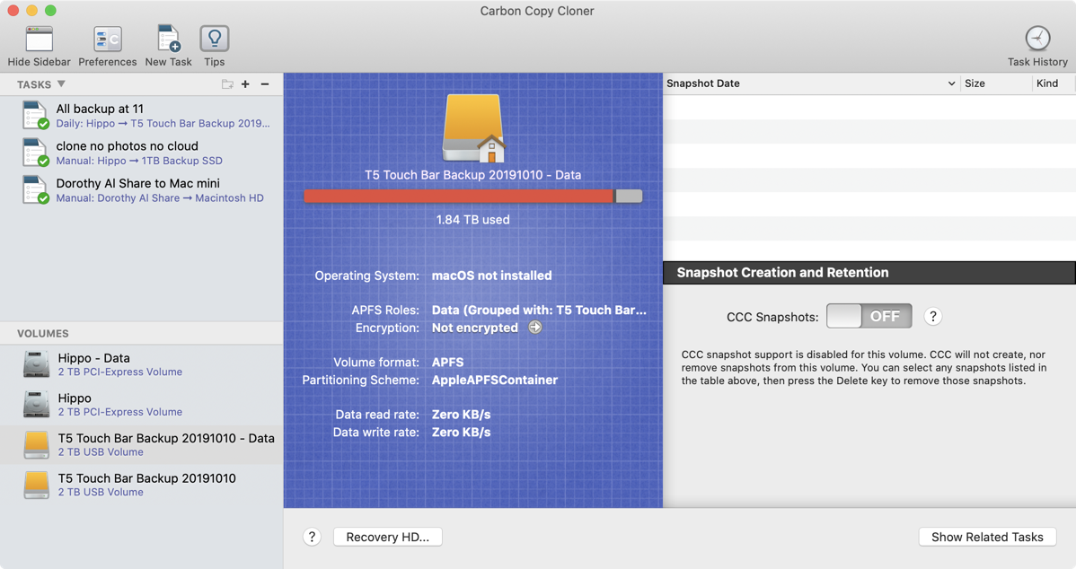Remove task with the minus icon
1076x569 pixels.
tap(265, 84)
